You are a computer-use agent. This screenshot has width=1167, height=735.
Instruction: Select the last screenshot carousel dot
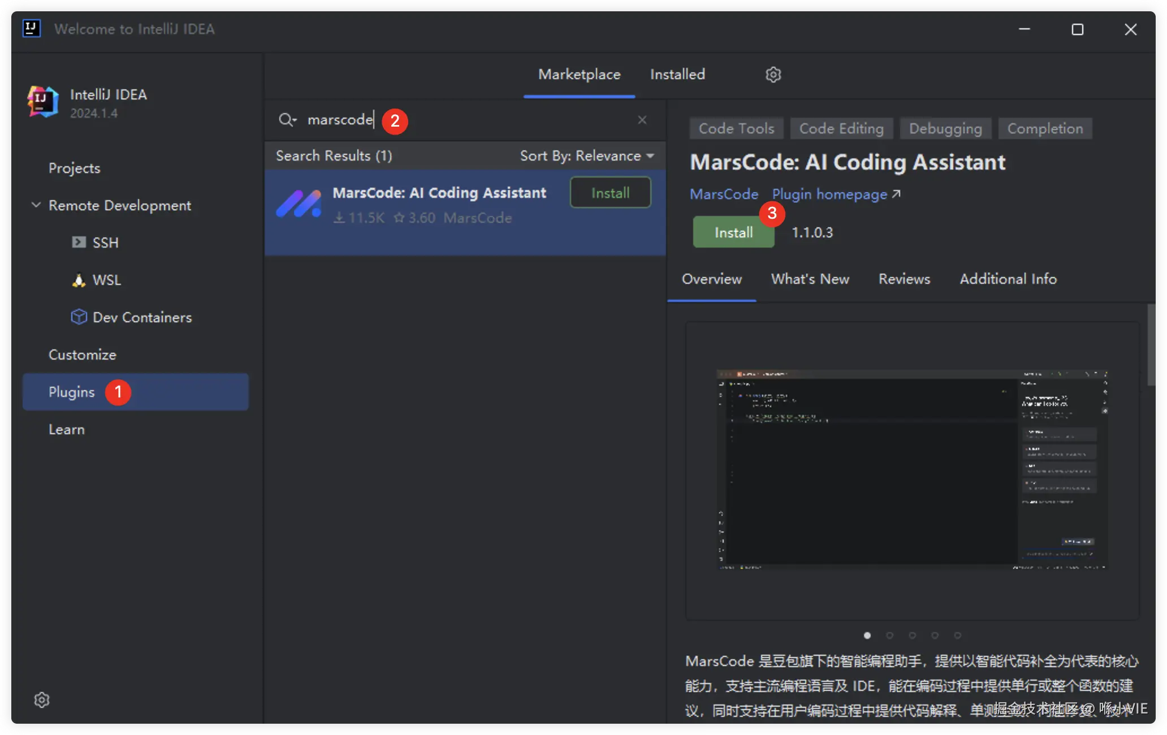click(x=957, y=635)
